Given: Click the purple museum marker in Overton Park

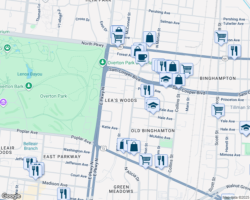Looking at the screenshot, I should click(3, 102).
